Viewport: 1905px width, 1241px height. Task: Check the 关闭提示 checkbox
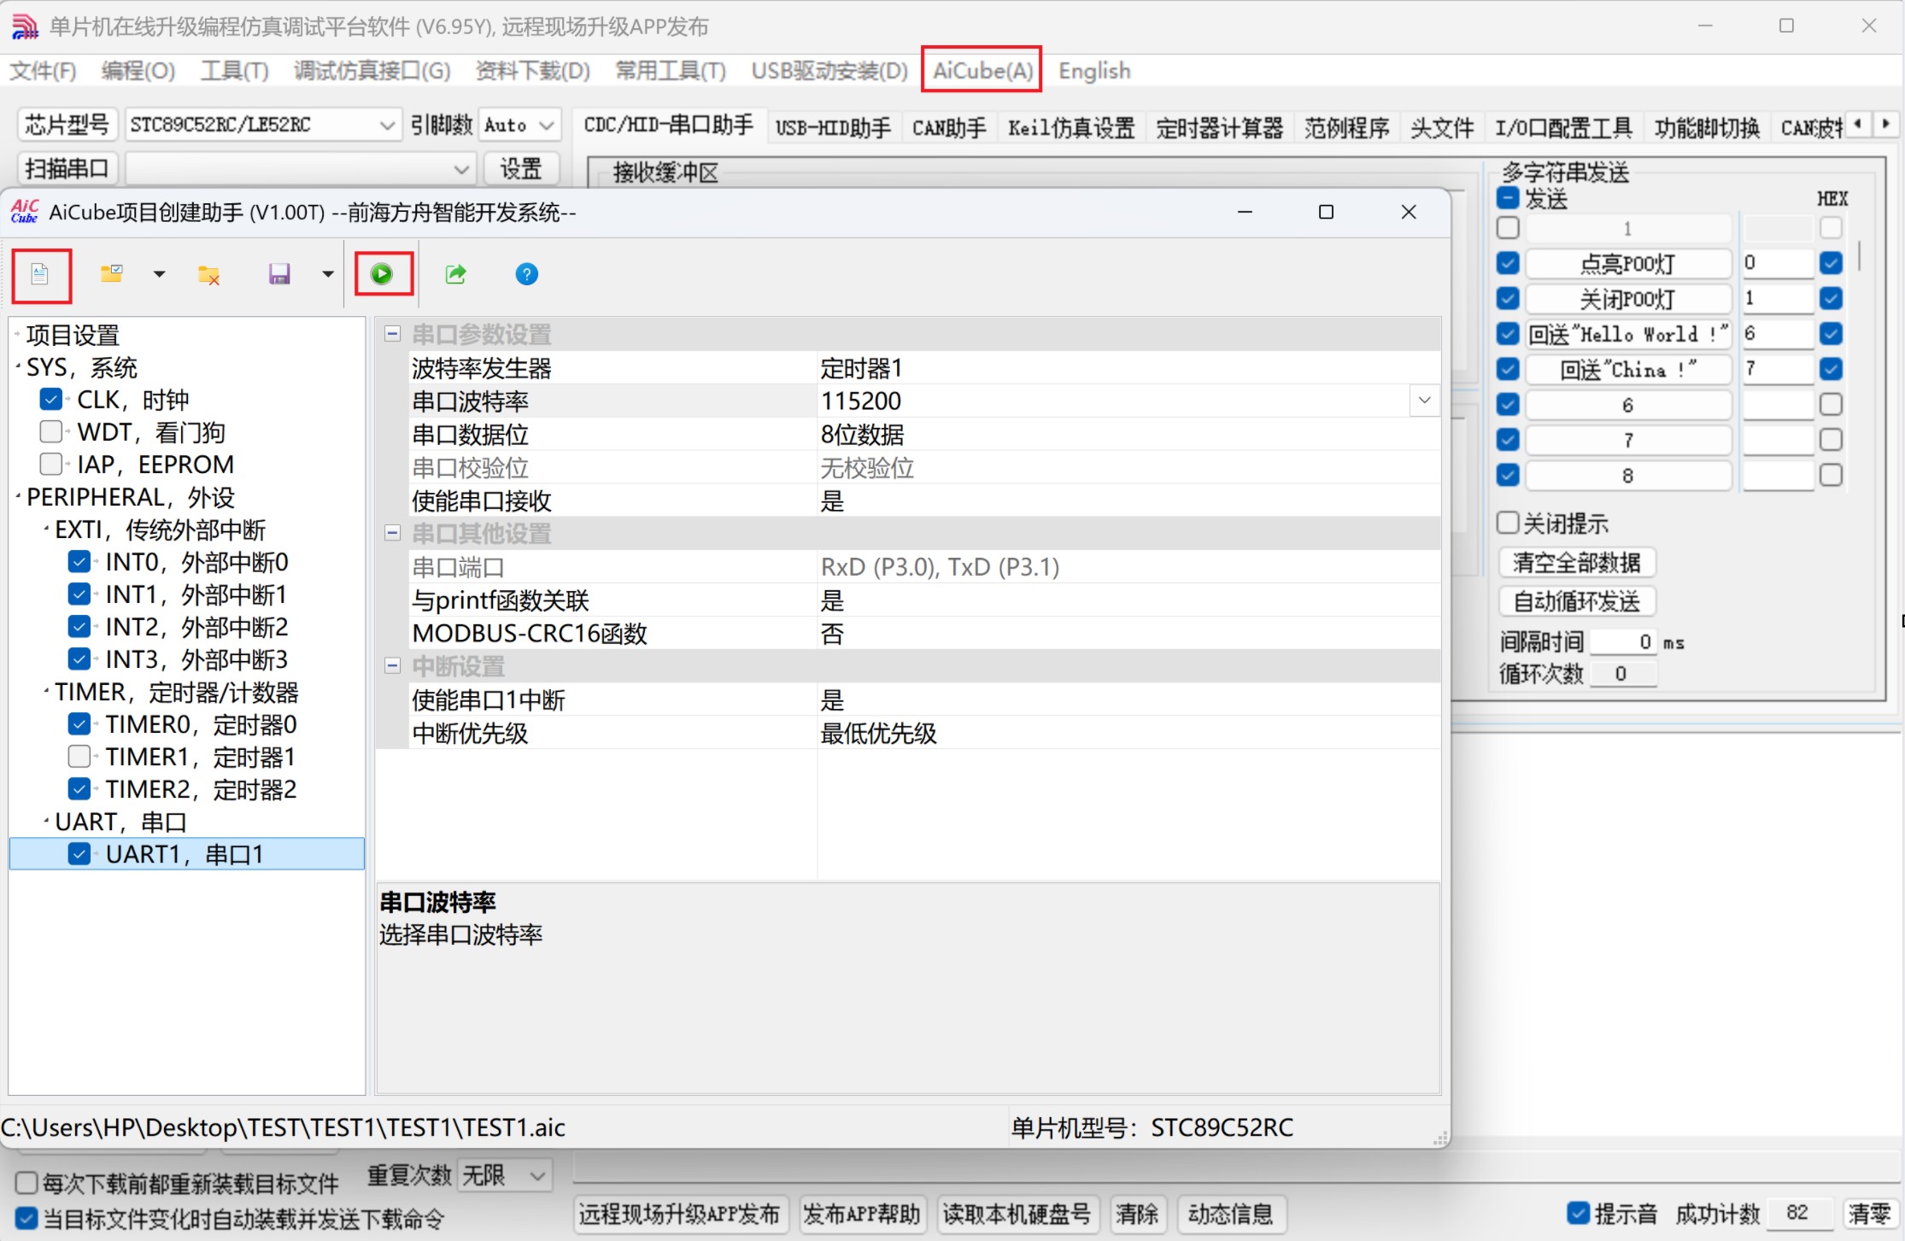[x=1508, y=522]
